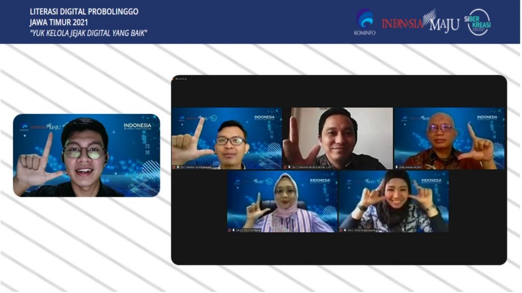522x293 pixels.
Task: Click the Indonesia Maju logo in the header
Action: point(420,22)
